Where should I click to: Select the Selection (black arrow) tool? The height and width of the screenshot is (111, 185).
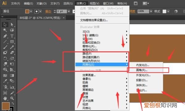(x=5, y=25)
